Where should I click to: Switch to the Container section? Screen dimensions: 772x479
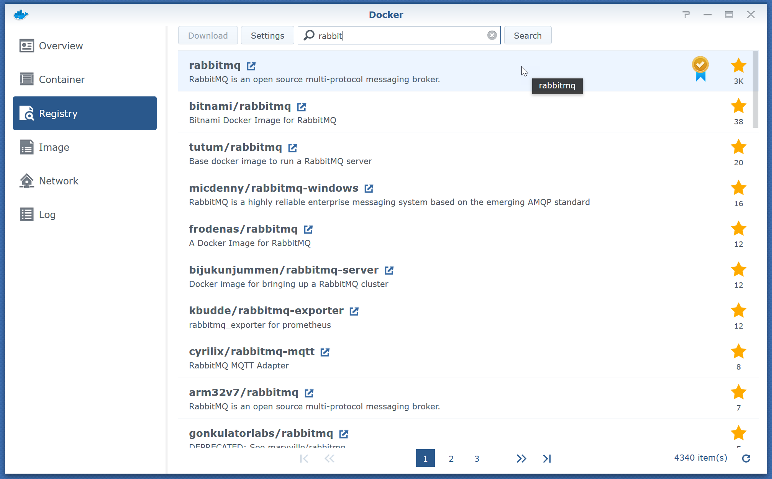[x=62, y=80]
